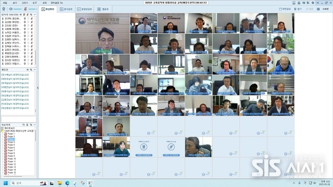Toggle microphone for the (대변인) attendee row
The width and height of the screenshot is (333, 187).
click(x=32, y=60)
